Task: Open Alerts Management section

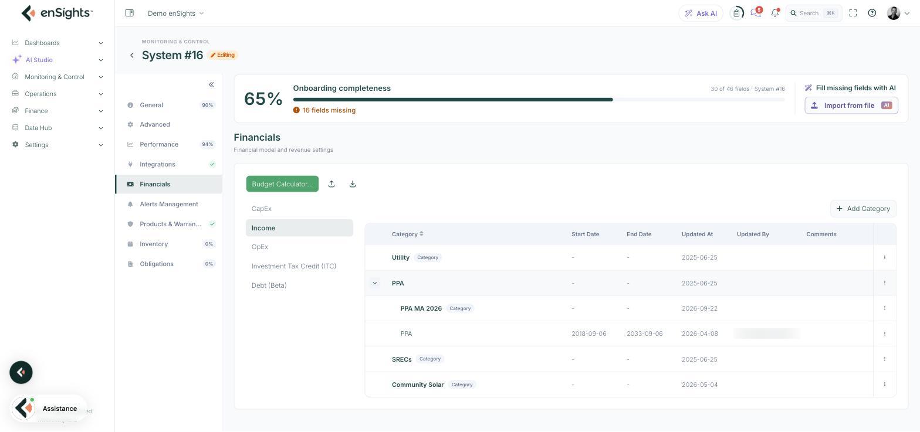Action: (169, 204)
